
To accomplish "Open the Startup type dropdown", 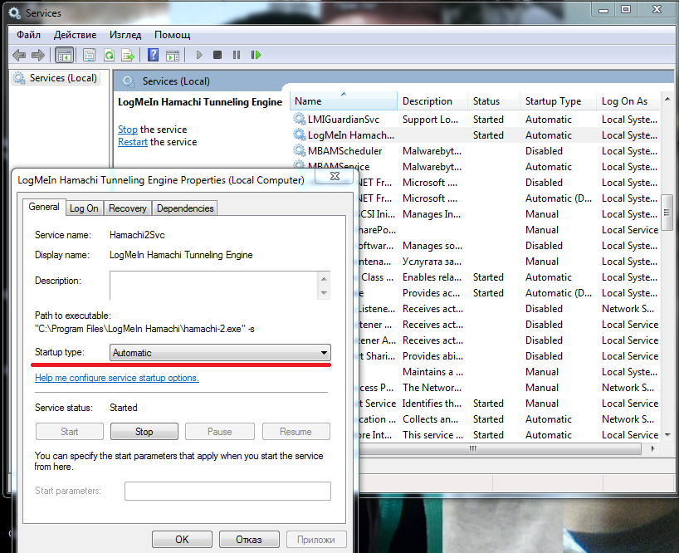I will click(220, 353).
